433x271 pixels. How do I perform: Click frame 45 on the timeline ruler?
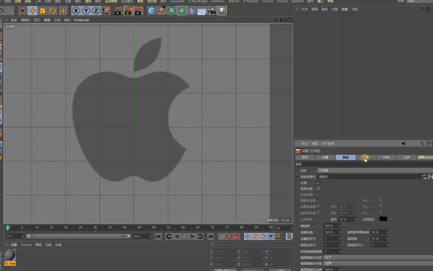point(139,228)
